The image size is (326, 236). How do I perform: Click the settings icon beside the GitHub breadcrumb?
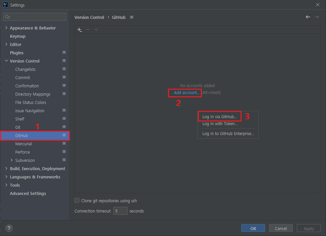[131, 17]
